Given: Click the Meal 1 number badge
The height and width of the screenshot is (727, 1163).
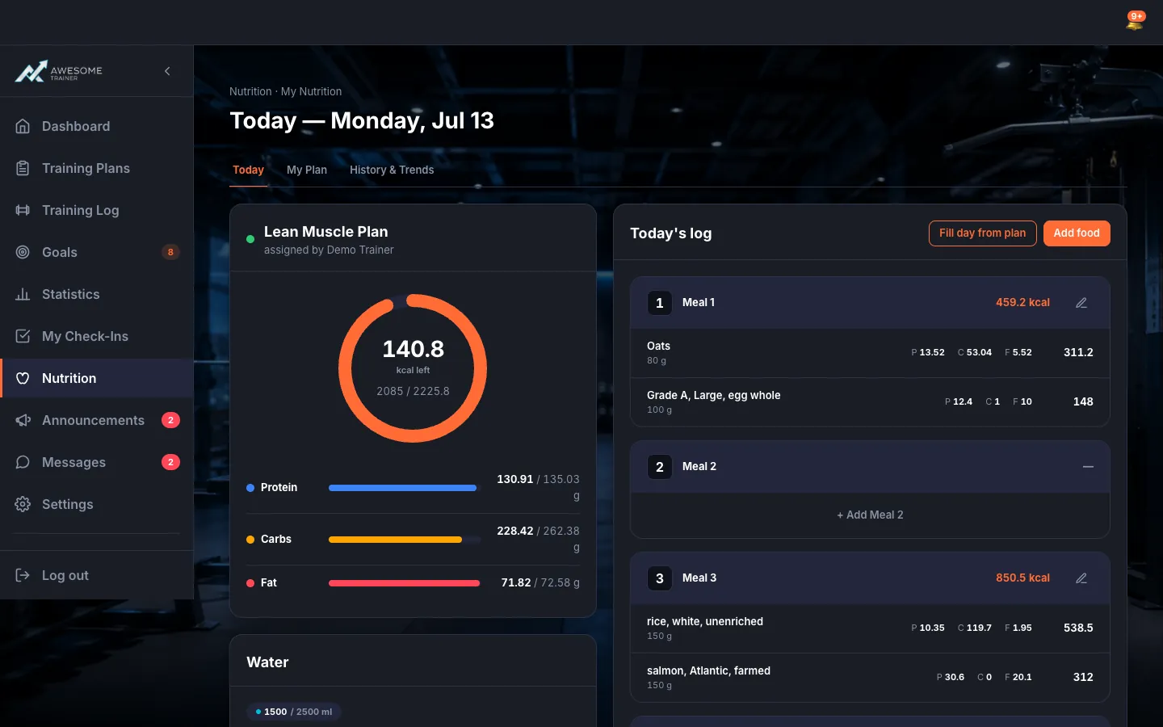Looking at the screenshot, I should pos(660,303).
